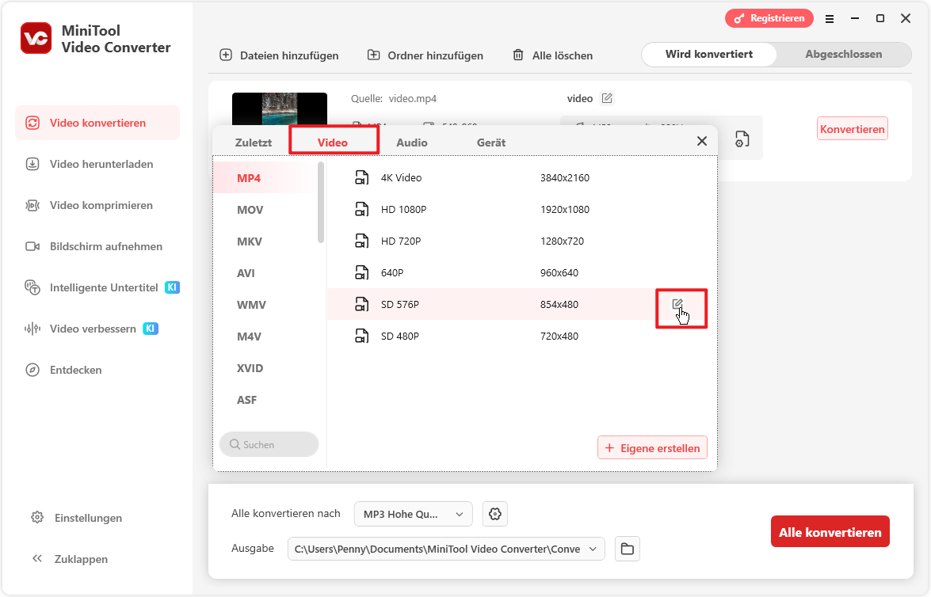Click the Bildschirm aufnehmen camera icon
This screenshot has width=931, height=597.
coord(32,246)
